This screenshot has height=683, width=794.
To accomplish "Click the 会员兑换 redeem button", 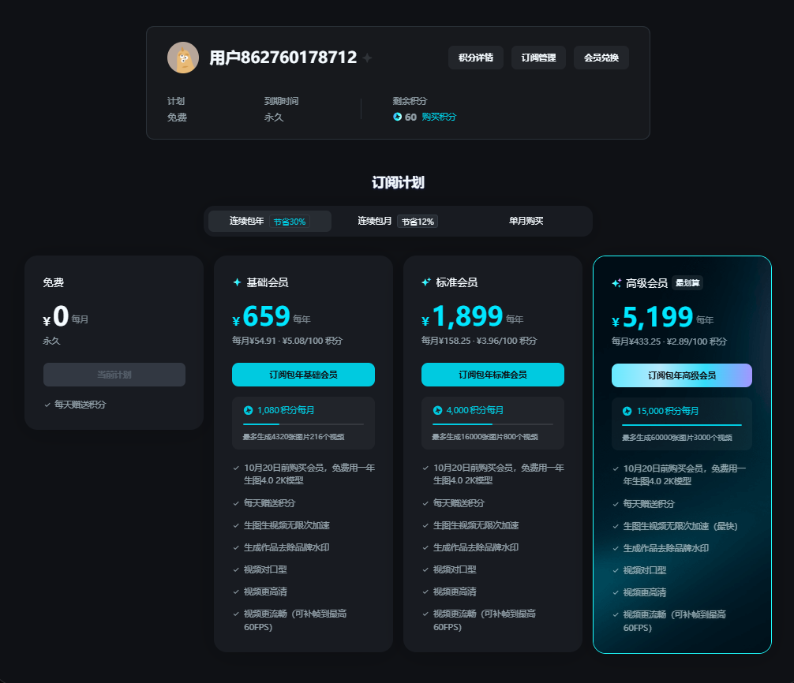I will [x=601, y=58].
